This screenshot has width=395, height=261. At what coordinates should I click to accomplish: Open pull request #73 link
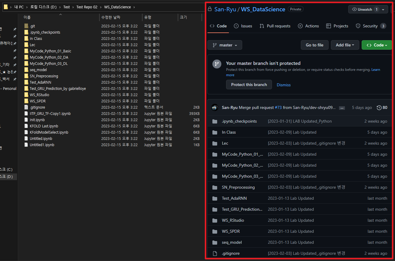coord(278,107)
